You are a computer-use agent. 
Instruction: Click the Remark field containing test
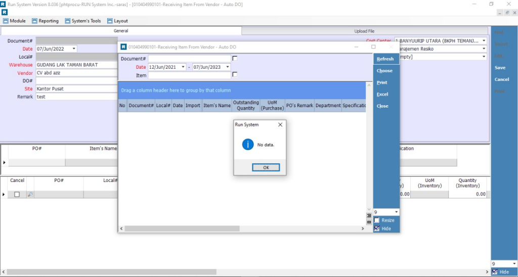[x=77, y=97]
